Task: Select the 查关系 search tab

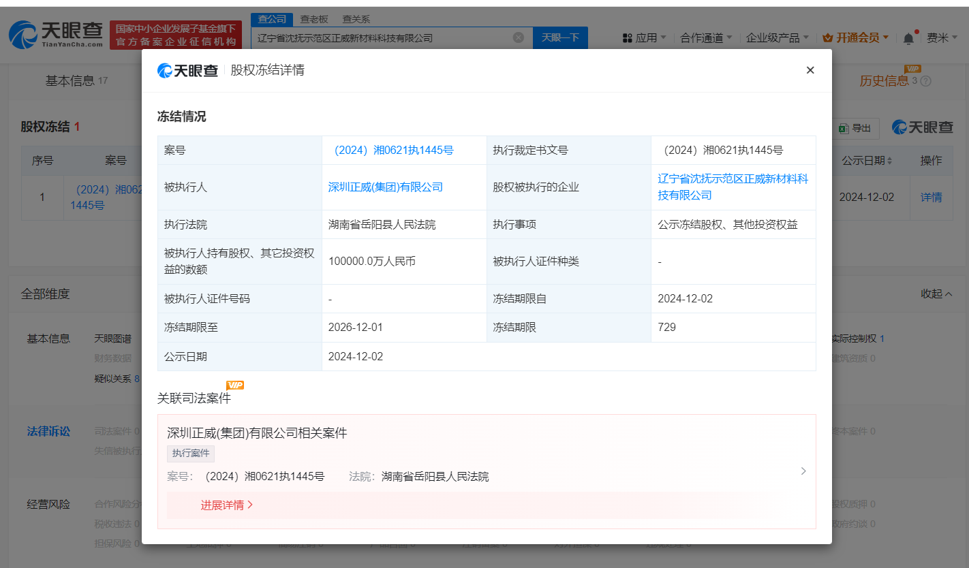Action: [356, 19]
